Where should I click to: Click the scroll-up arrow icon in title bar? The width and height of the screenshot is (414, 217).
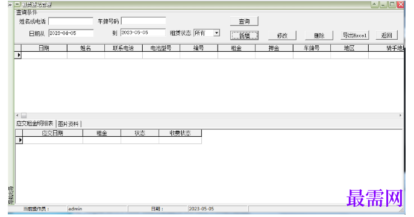[374, 4]
